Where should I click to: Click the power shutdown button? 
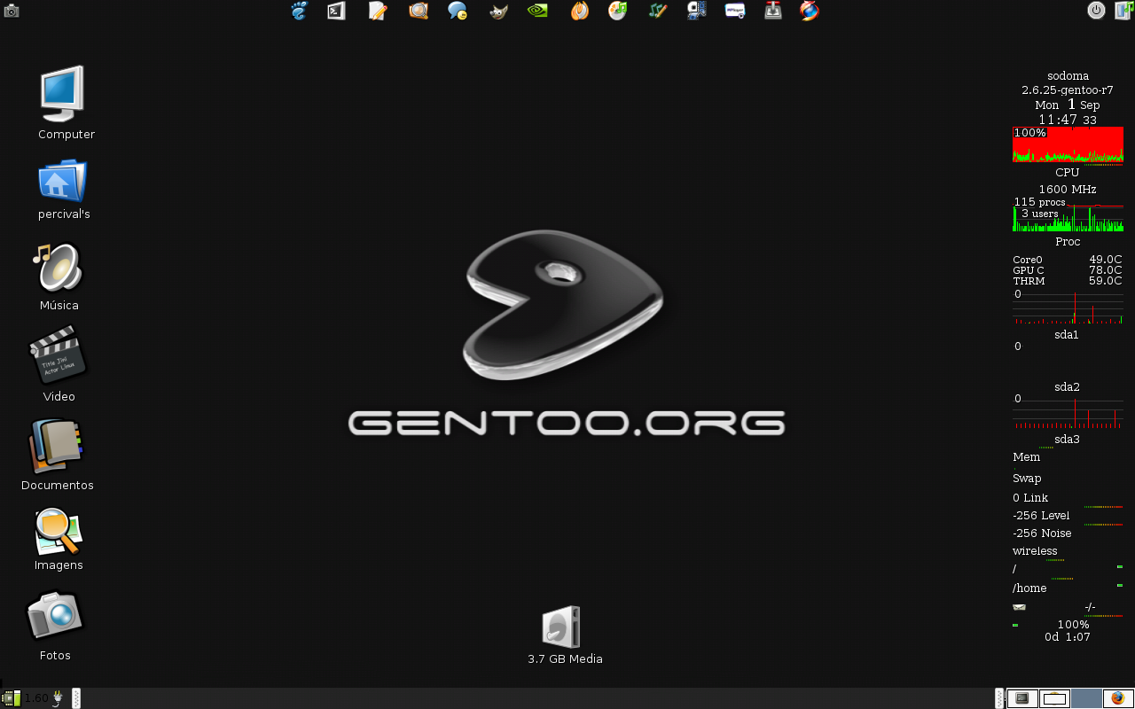coord(1096,10)
